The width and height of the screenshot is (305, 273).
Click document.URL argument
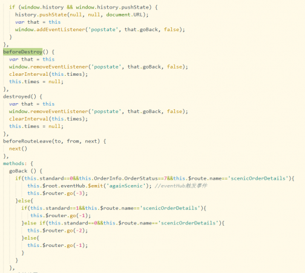coord(124,15)
